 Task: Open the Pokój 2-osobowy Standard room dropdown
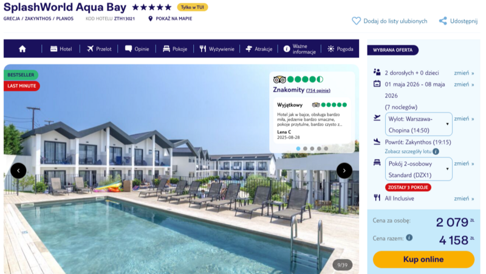(x=419, y=170)
